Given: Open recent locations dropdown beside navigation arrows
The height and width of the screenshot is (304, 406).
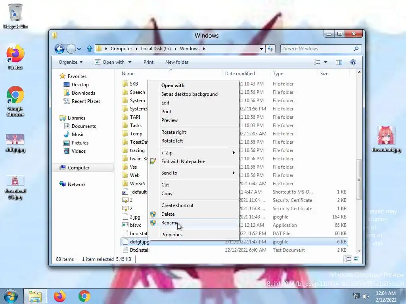Looking at the screenshot, I should tap(79, 49).
